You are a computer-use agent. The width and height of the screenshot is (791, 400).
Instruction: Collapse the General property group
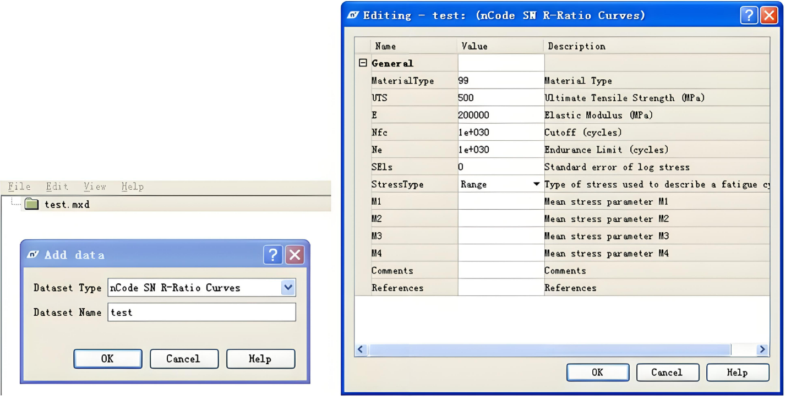coord(363,63)
